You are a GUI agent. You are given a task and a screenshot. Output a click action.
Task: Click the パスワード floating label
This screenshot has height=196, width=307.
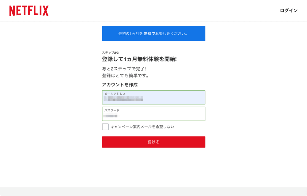point(112,110)
